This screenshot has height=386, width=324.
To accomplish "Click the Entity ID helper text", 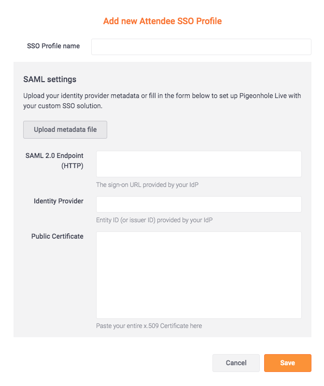I will [154, 220].
